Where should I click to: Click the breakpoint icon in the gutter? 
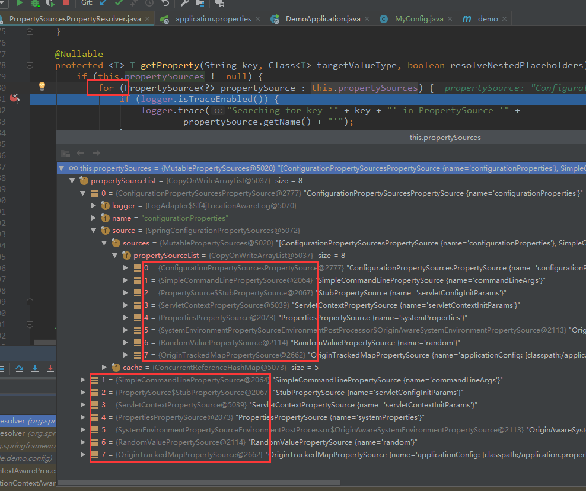point(15,98)
